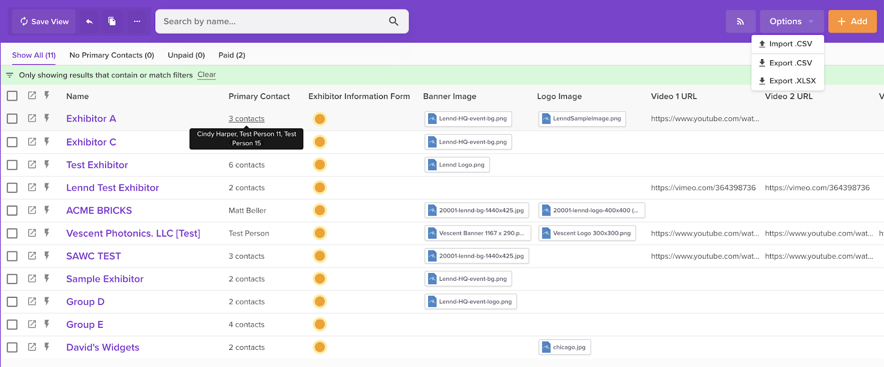Clear the active filters link
This screenshot has height=367, width=884.
pyautogui.click(x=207, y=75)
